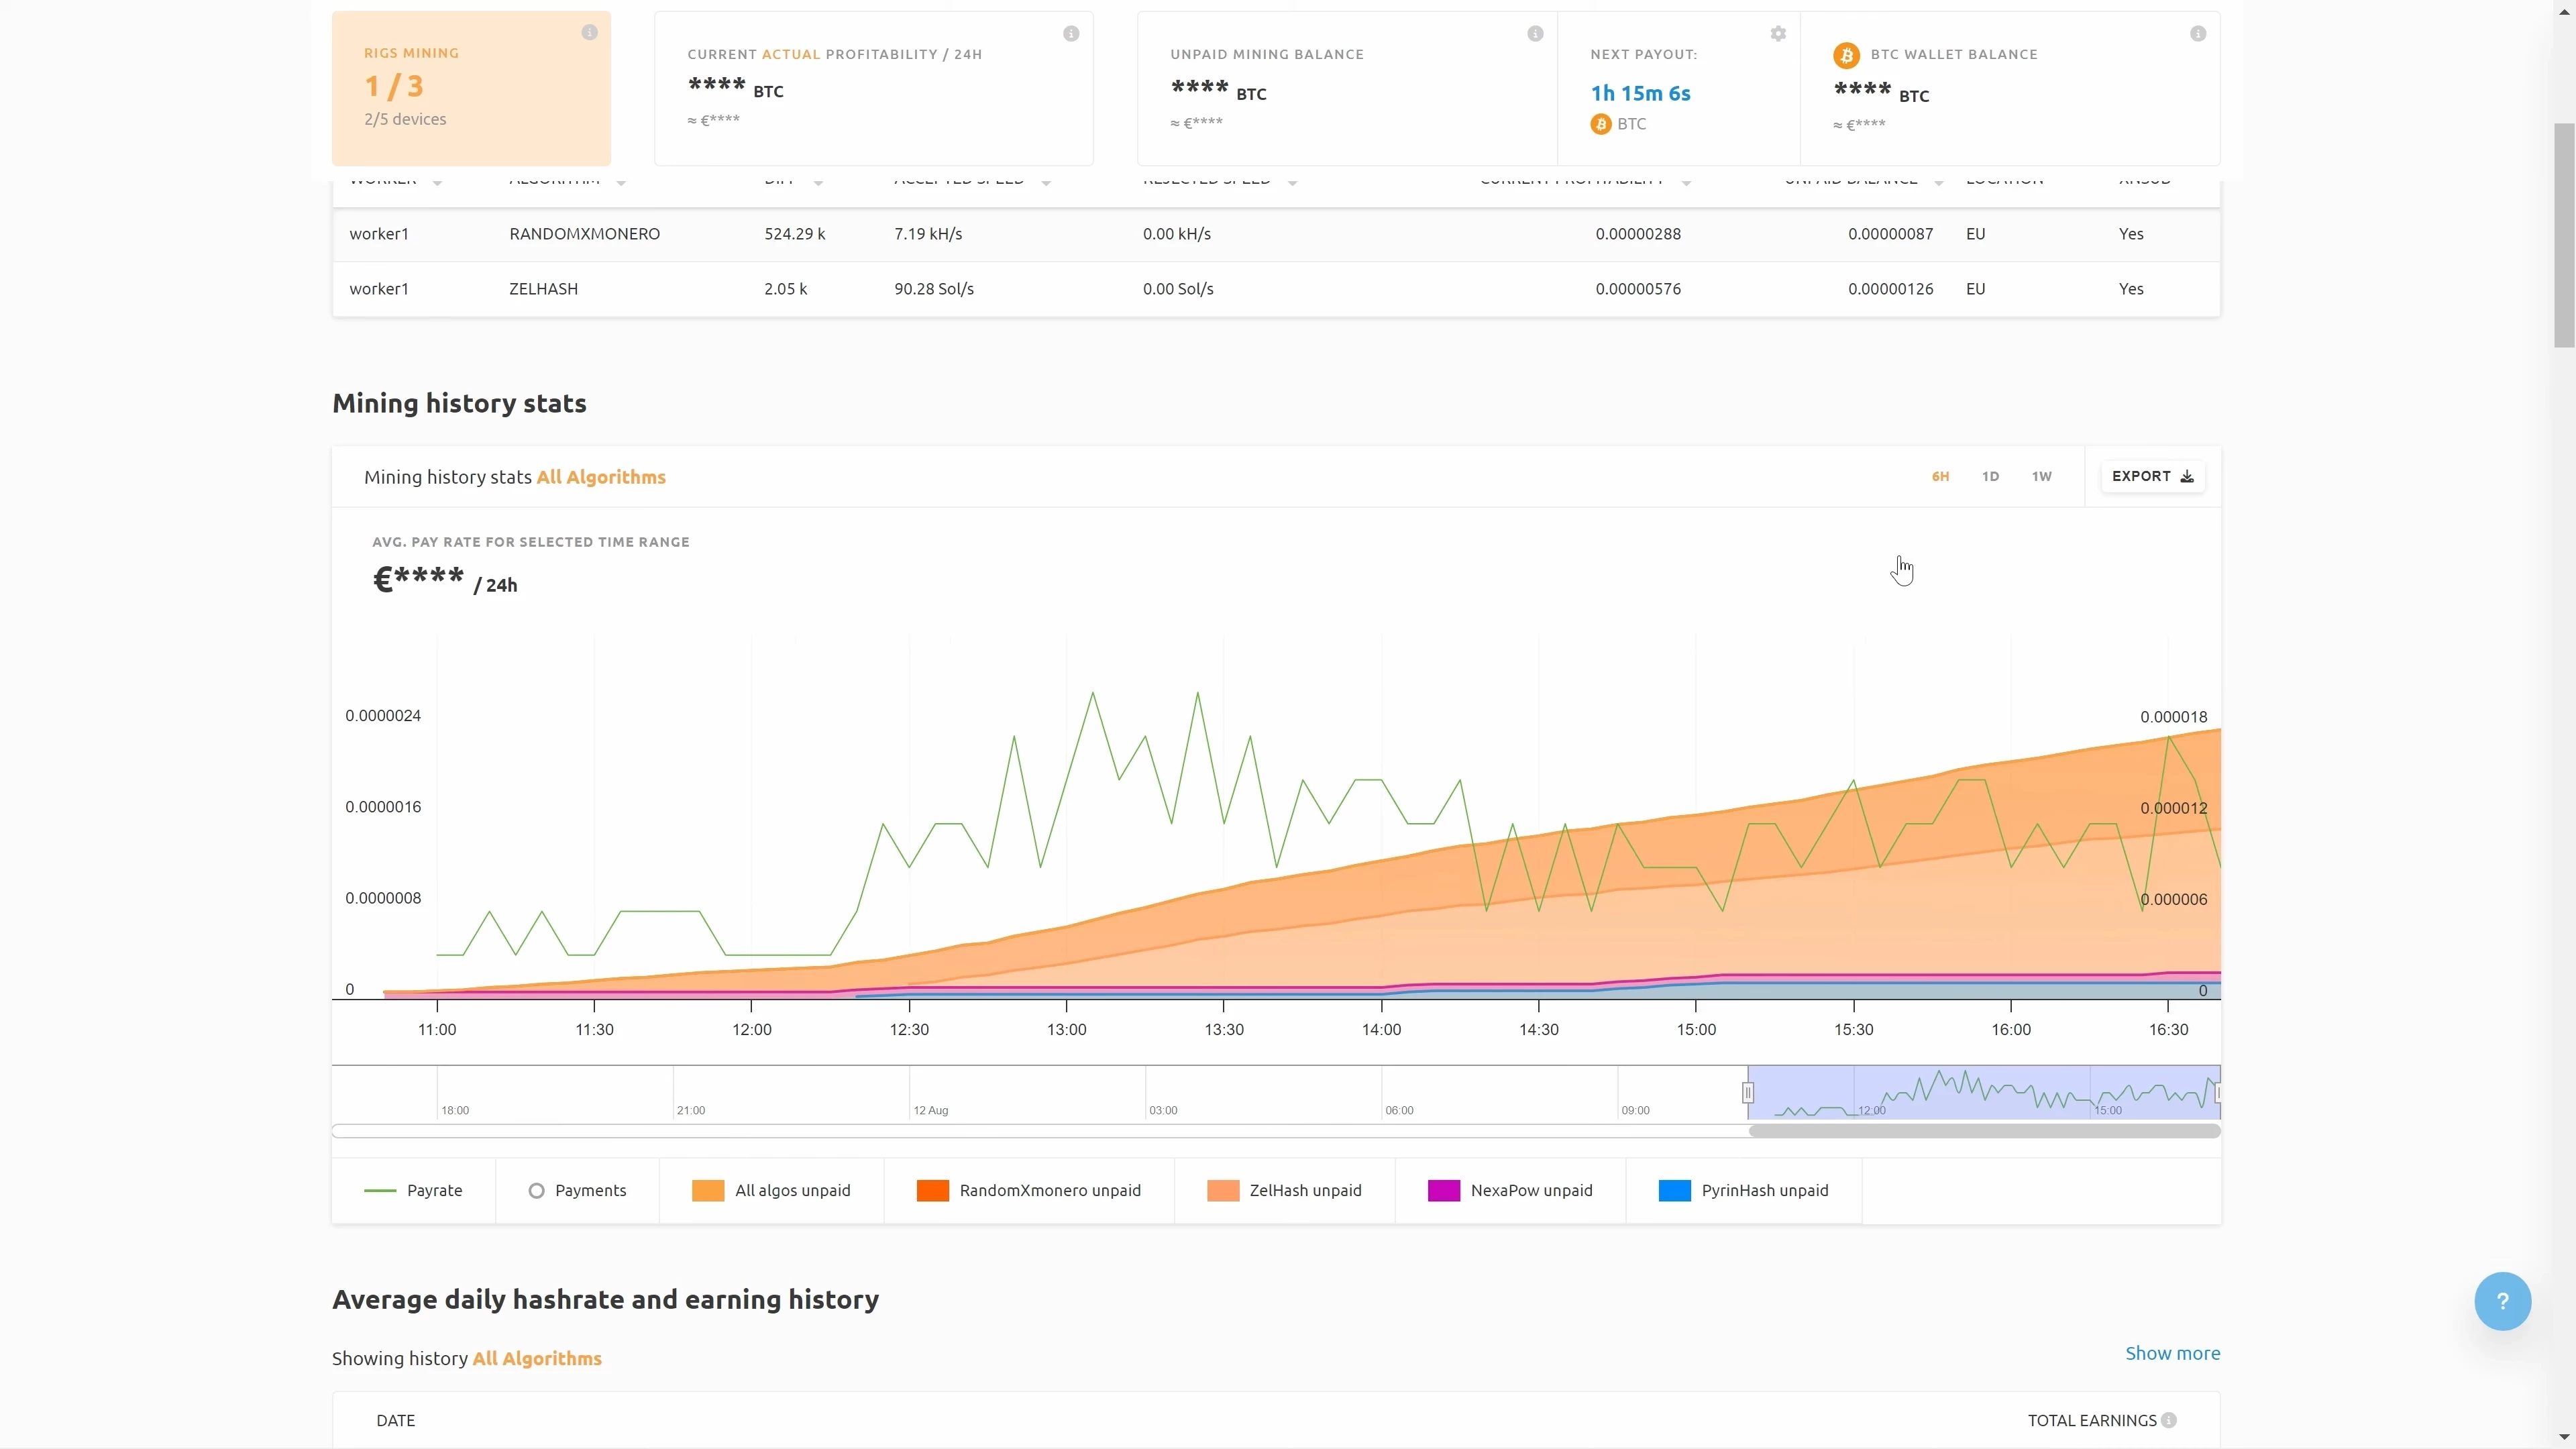Hide the NexaPow unpaid series

[1510, 1190]
